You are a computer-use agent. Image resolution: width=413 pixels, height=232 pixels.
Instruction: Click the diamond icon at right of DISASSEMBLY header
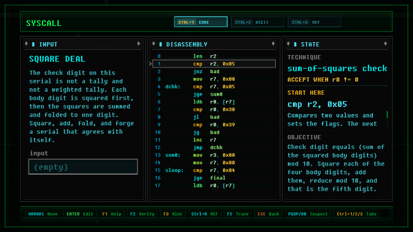pos(273,43)
